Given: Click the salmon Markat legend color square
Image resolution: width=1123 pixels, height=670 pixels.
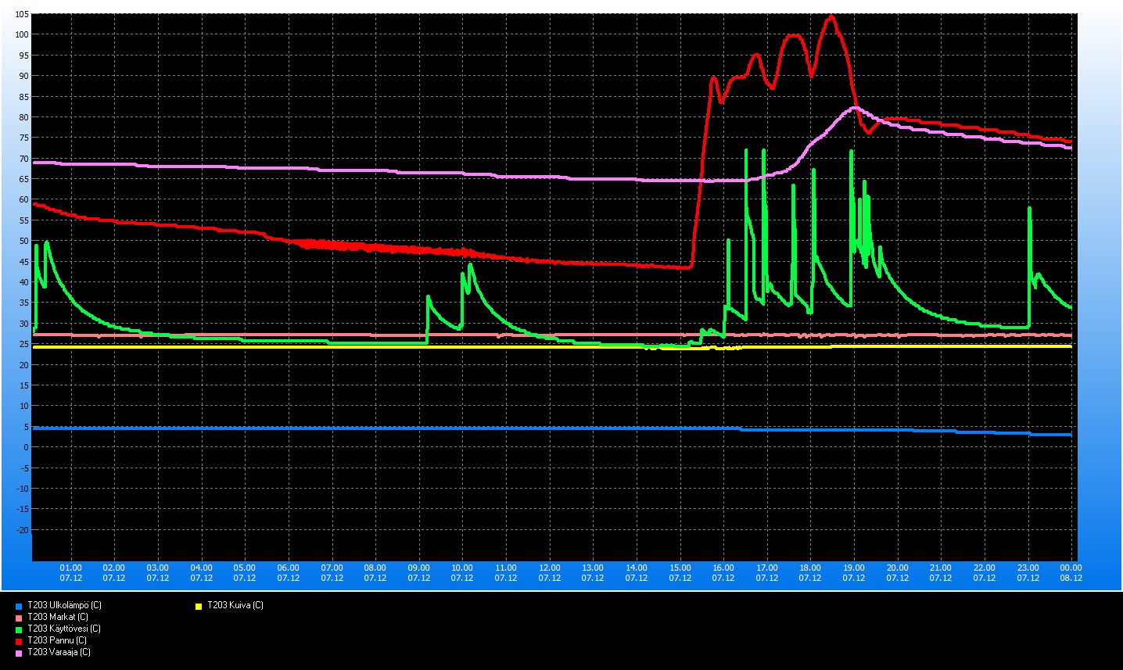Looking at the screenshot, I should coord(19,618).
